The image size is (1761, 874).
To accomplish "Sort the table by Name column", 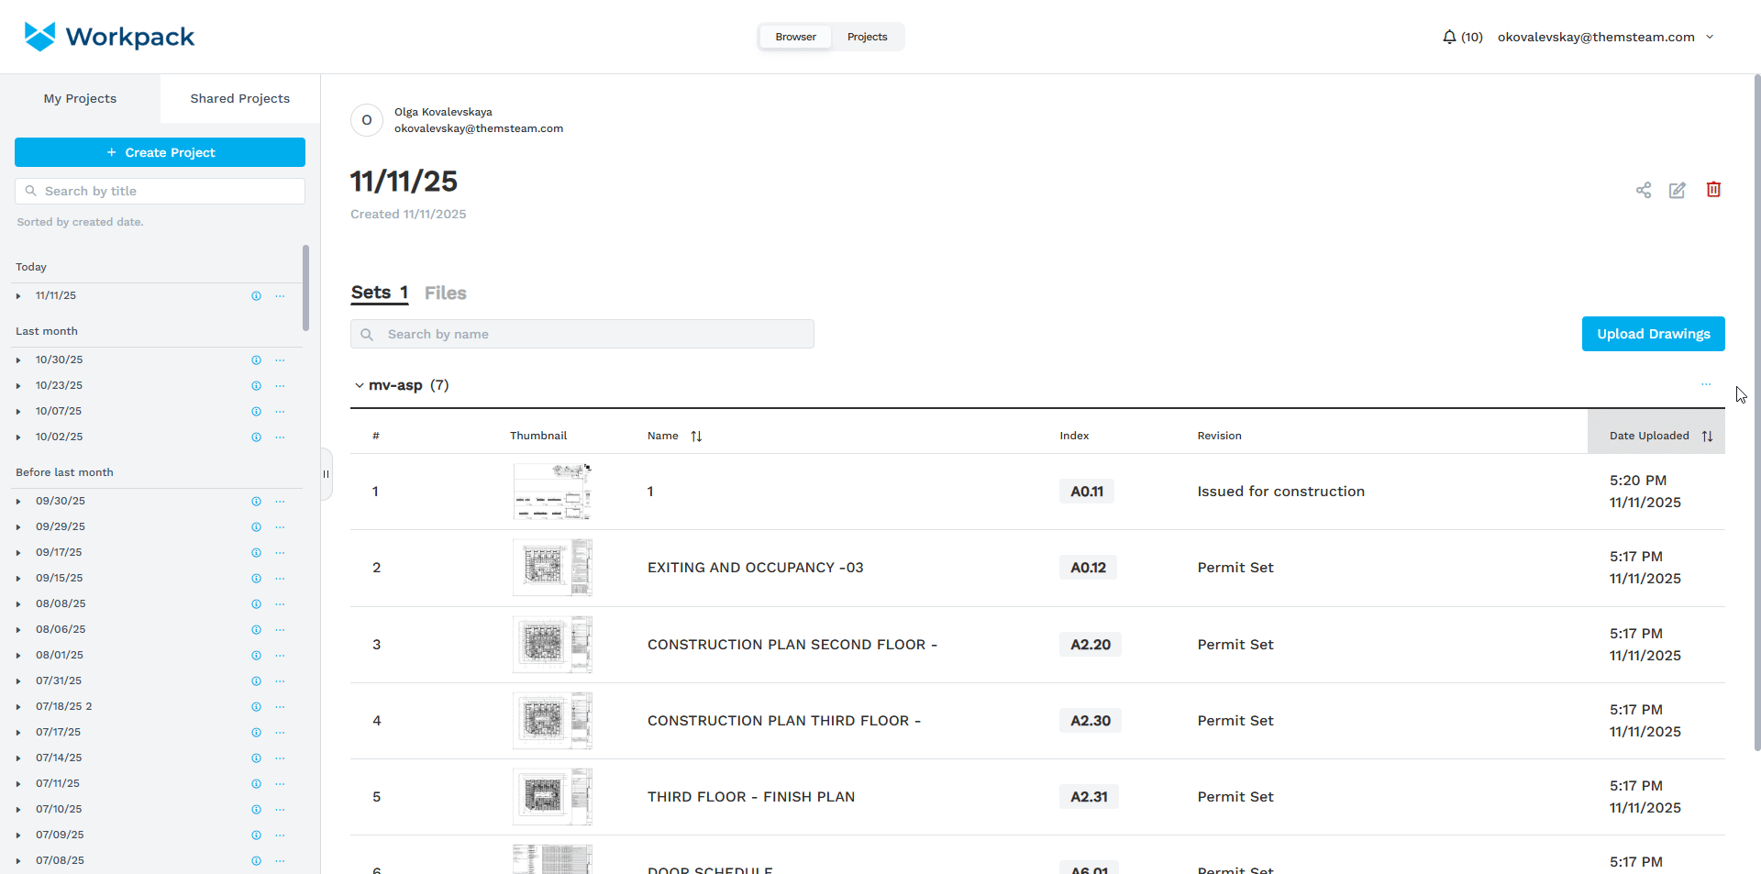I will (696, 437).
